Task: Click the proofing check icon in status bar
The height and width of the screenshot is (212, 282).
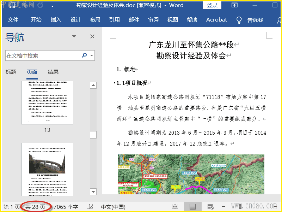Action: click(90, 207)
